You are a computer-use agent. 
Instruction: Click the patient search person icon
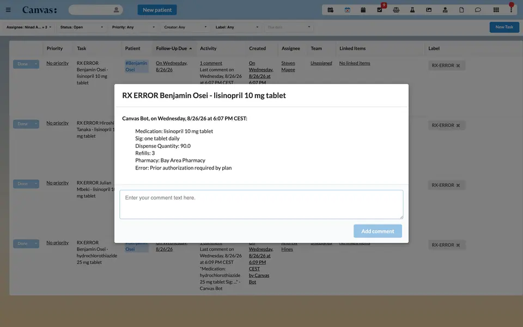116,10
